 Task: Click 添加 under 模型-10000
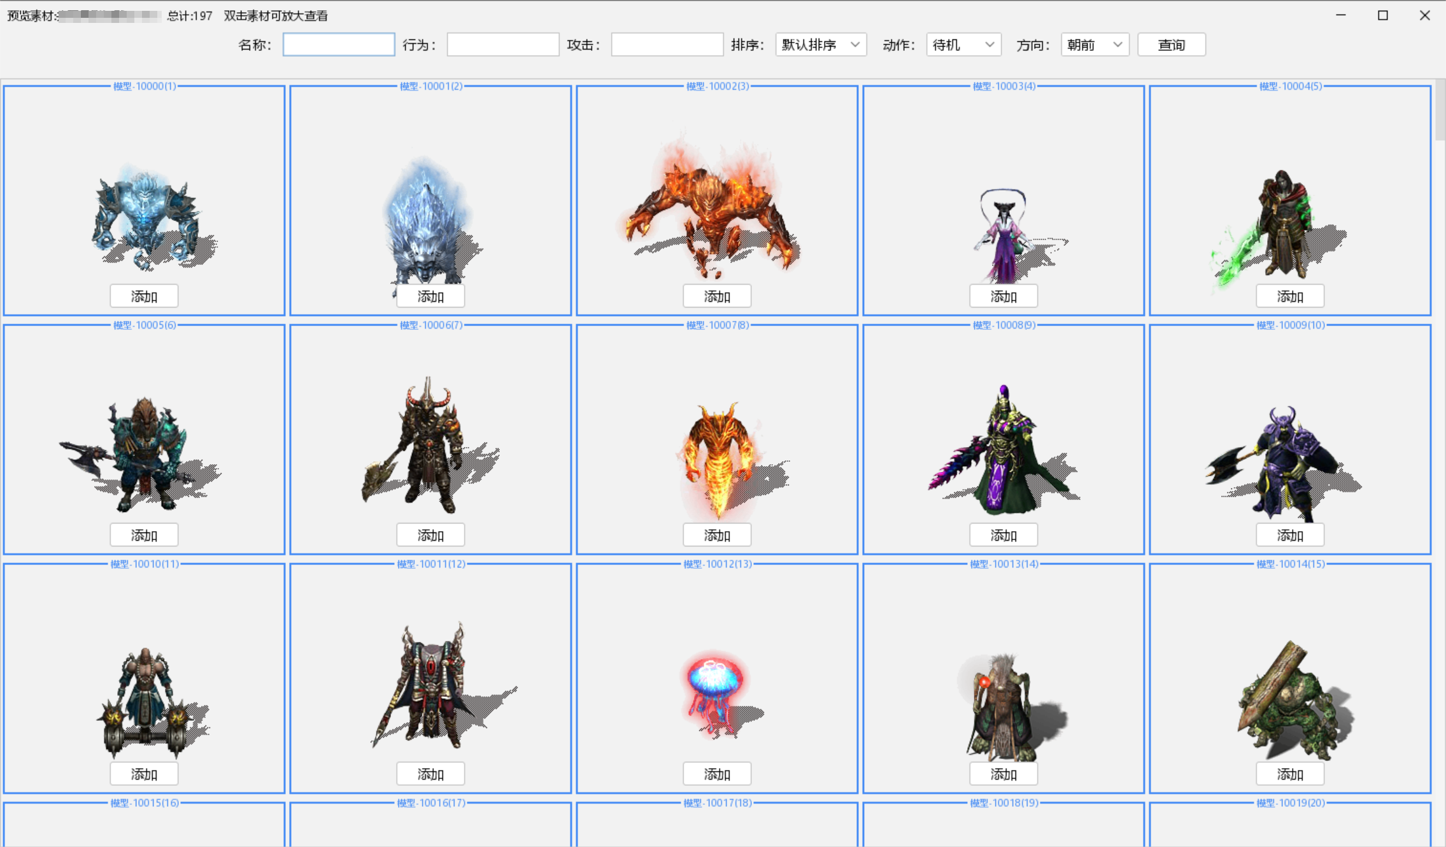tap(144, 296)
